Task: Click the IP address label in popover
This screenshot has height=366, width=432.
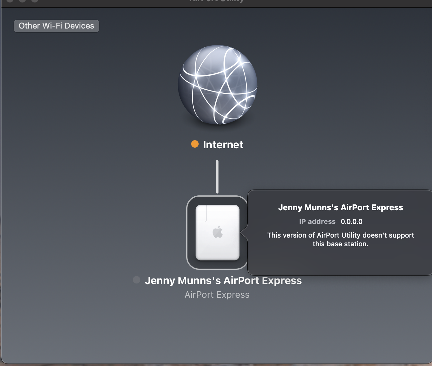Action: pyautogui.click(x=317, y=221)
